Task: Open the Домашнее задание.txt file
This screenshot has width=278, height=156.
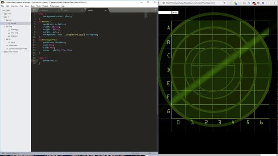Action: (x=18, y=49)
